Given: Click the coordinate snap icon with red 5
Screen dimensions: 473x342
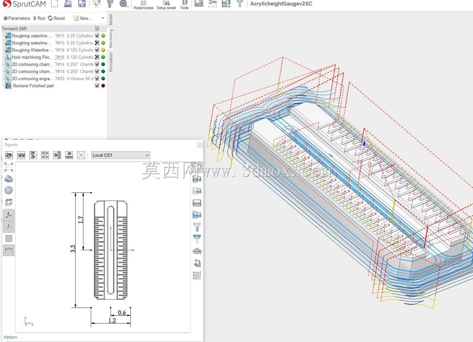Looking at the screenshot, I should [97, 4].
